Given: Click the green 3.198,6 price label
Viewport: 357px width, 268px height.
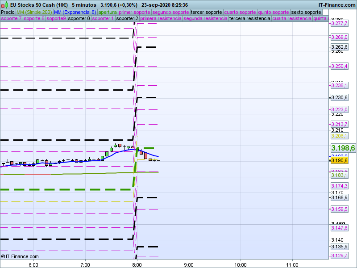Looking at the screenshot, I should pos(343,148).
